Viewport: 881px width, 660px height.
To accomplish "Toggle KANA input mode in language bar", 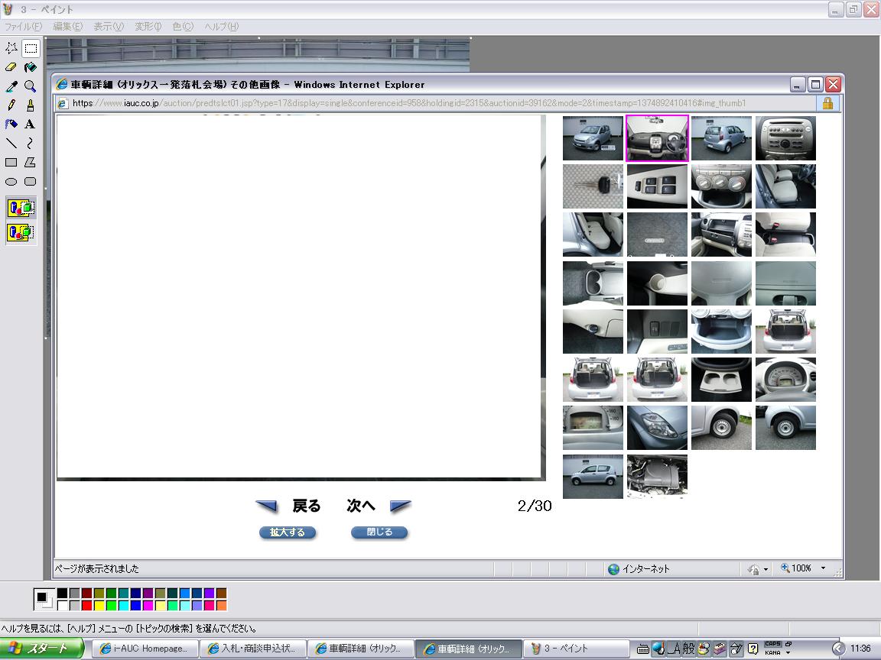I will coord(772,653).
